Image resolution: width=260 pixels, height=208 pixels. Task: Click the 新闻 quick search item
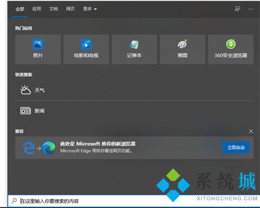pyautogui.click(x=134, y=110)
